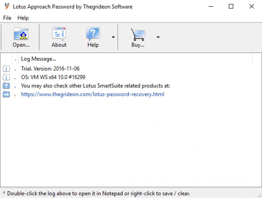Click the status bar hint about Notepad log
The width and height of the screenshot is (262, 198).
click(x=99, y=194)
